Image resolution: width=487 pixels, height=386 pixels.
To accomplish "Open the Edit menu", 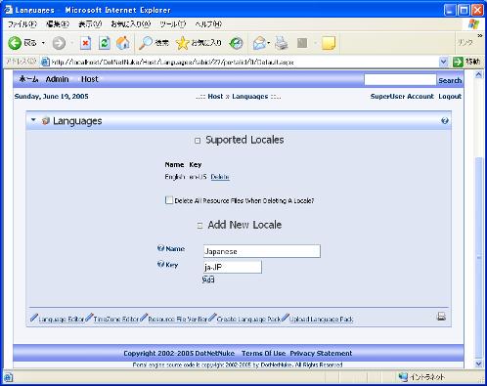I will tap(58, 24).
